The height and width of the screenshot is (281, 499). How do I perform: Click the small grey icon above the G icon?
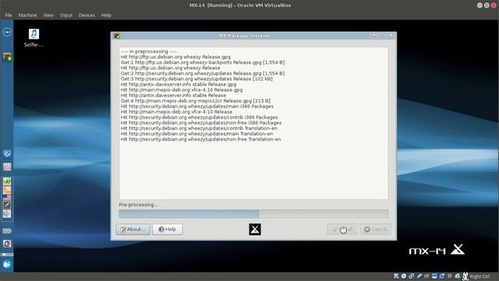coord(7,231)
